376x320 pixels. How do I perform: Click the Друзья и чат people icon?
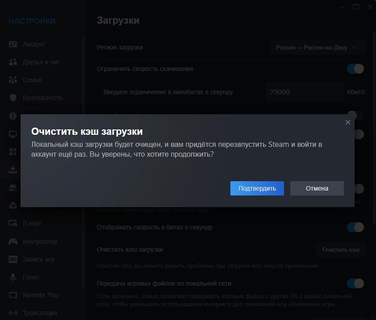(13, 62)
